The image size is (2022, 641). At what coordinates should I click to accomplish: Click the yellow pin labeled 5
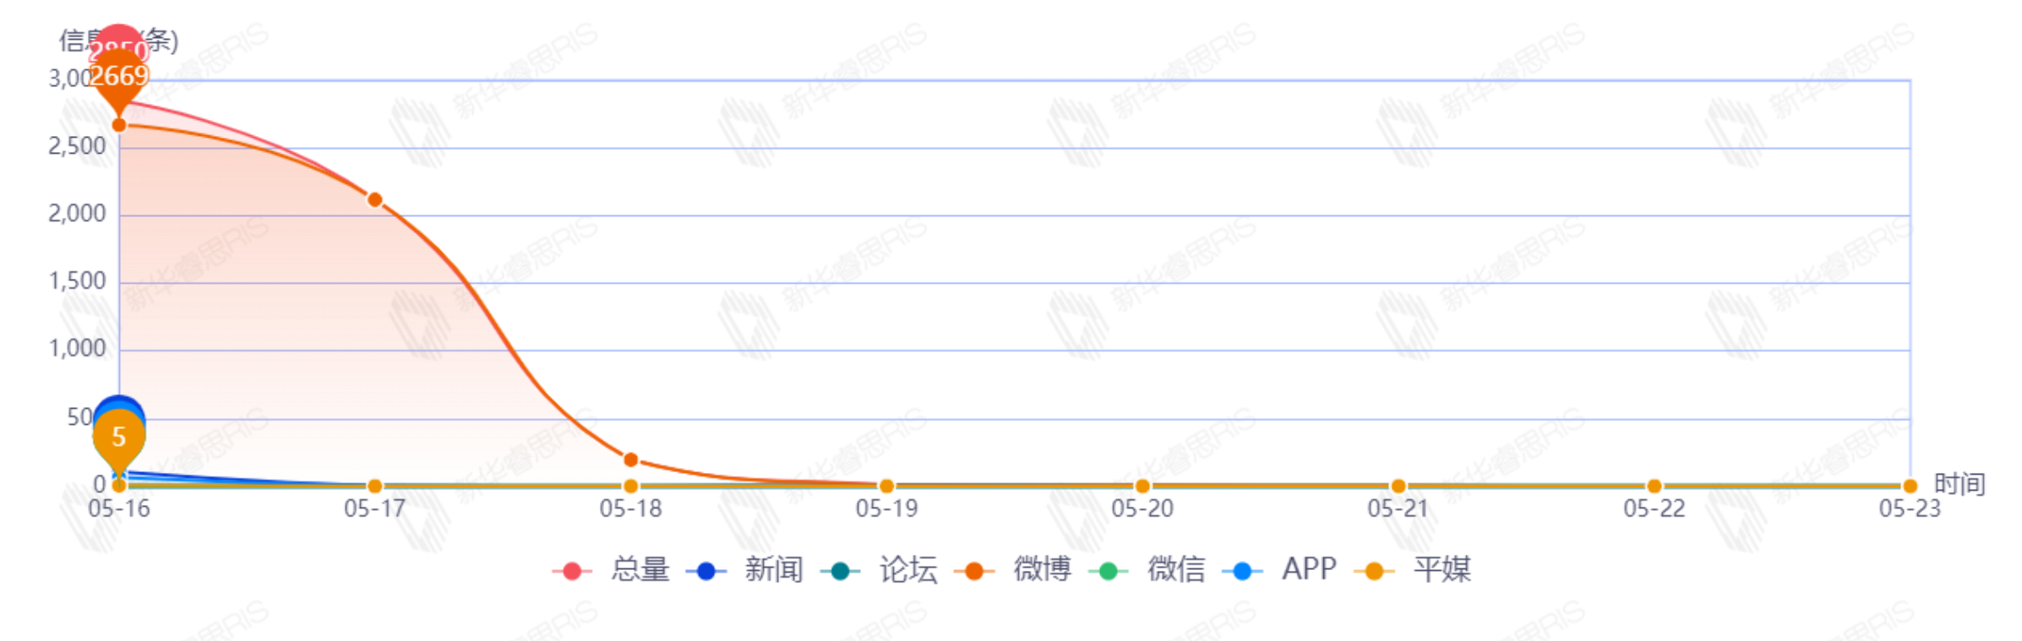[119, 437]
